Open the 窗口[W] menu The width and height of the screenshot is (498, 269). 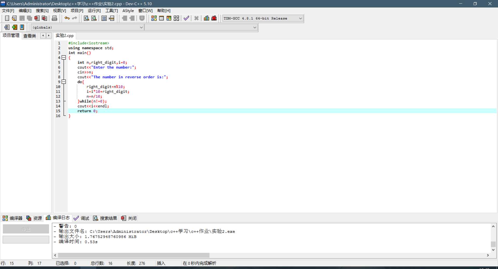pyautogui.click(x=145, y=11)
